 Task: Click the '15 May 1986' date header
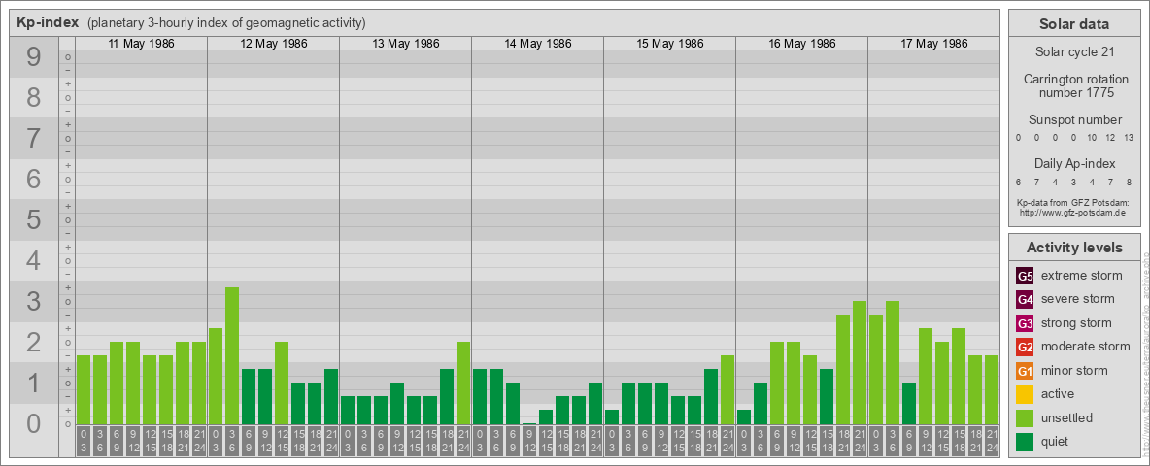(669, 44)
